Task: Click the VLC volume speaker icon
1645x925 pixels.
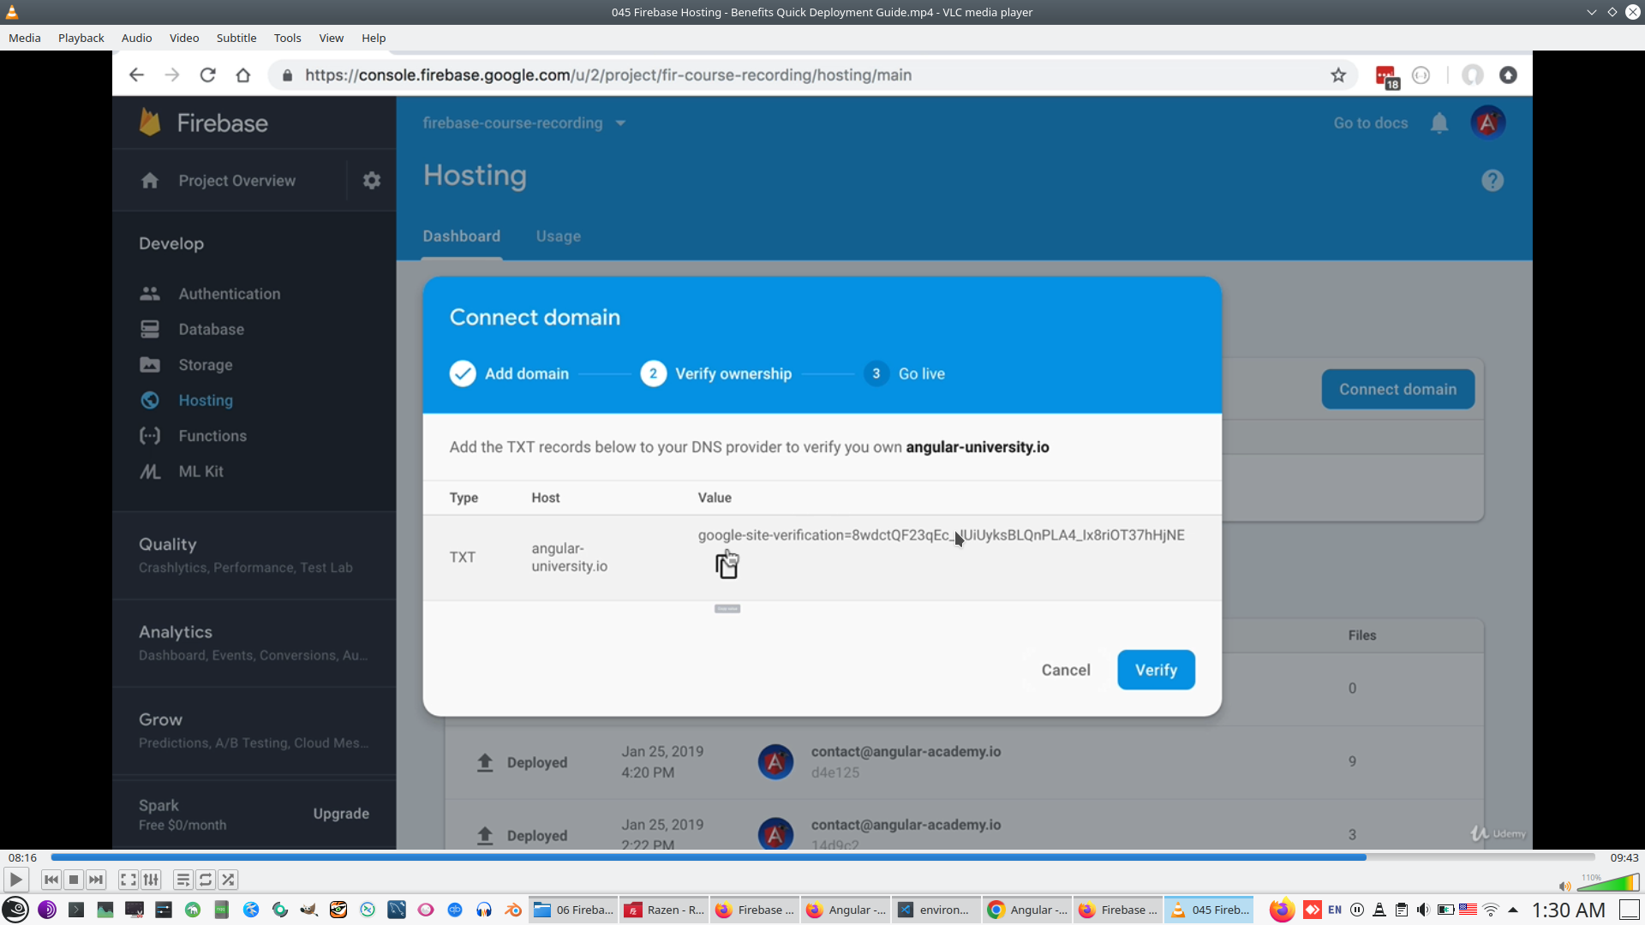Action: 1564,886
